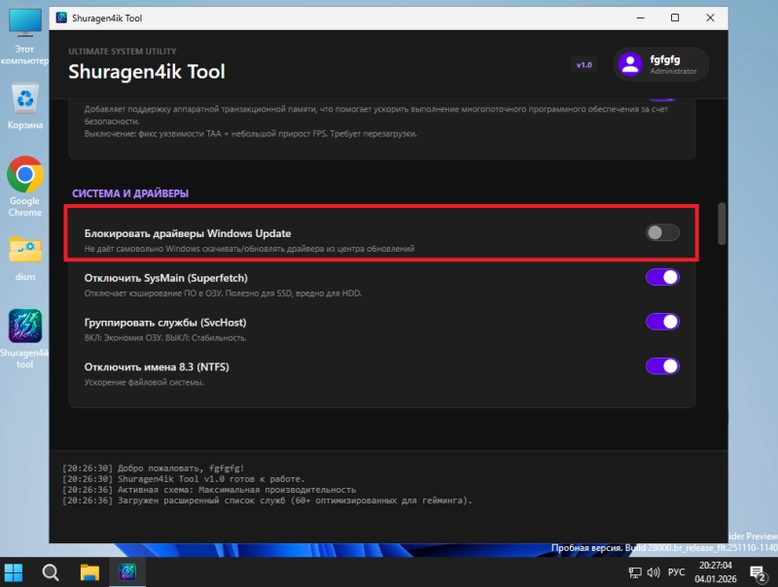Click the v1.0 version badge

pos(583,65)
